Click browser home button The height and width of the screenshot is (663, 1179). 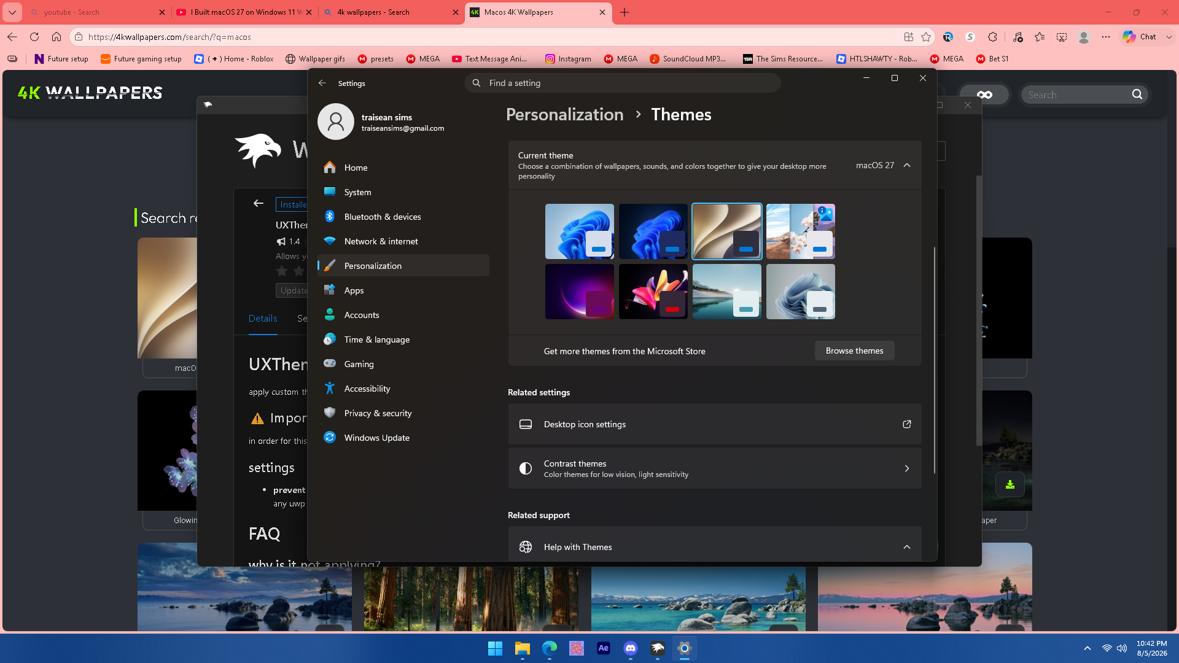[56, 37]
